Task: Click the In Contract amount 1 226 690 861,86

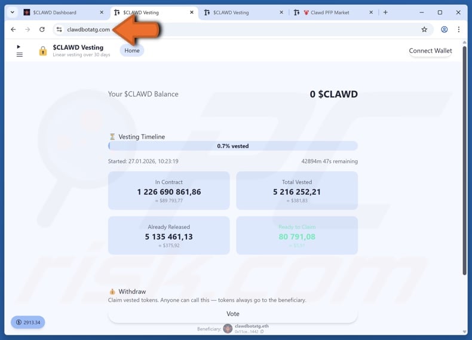Action: tap(169, 192)
